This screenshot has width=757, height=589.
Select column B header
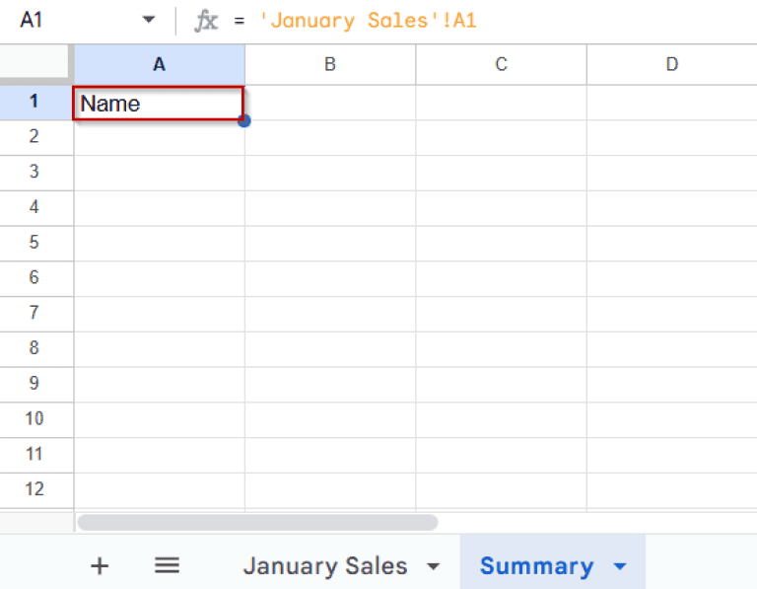[330, 65]
